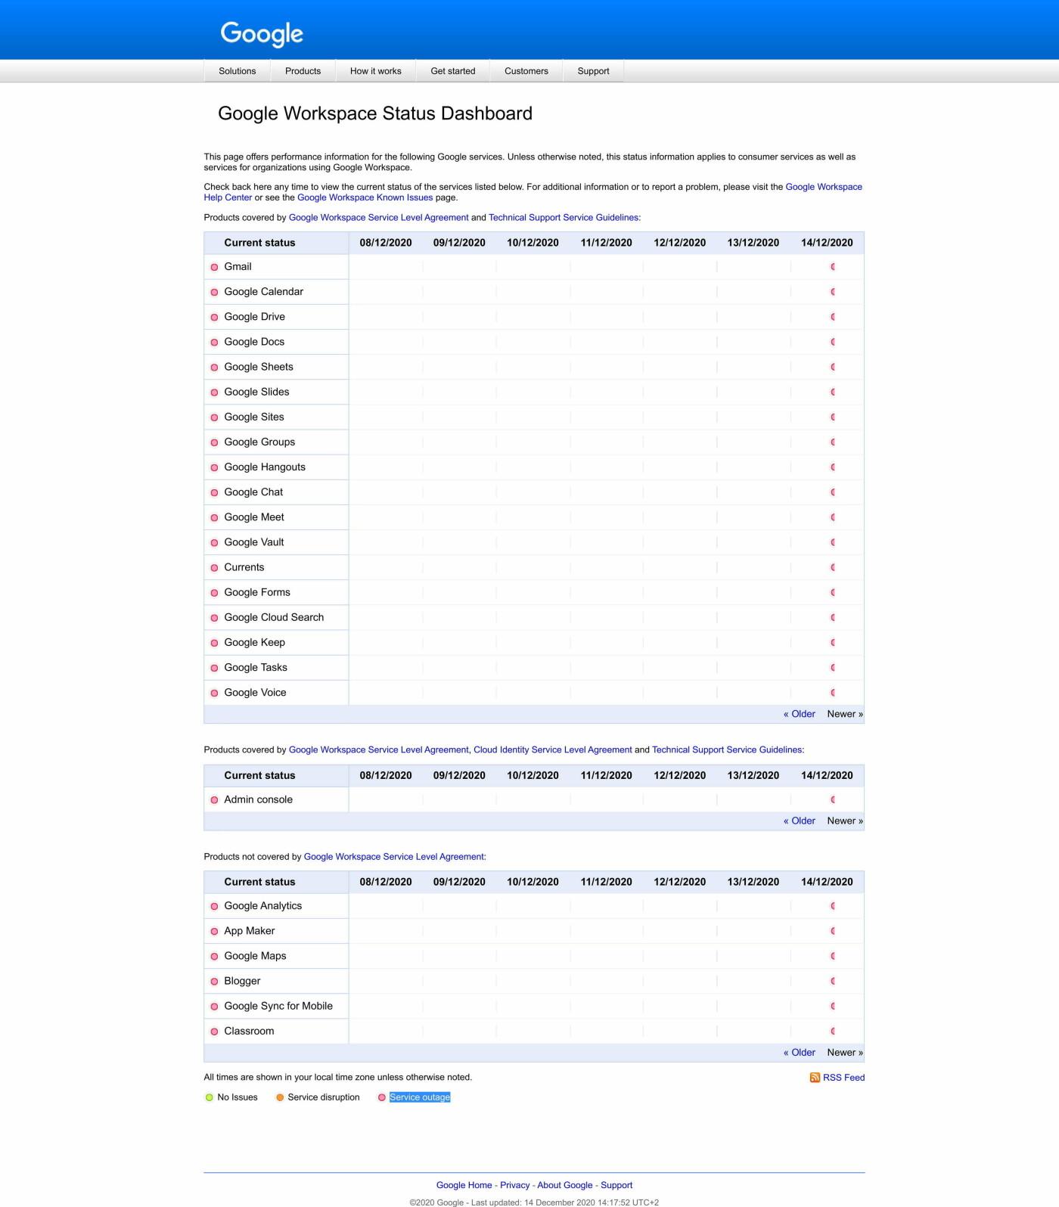Follow the Google Workspace Known Issues link

tap(365, 197)
